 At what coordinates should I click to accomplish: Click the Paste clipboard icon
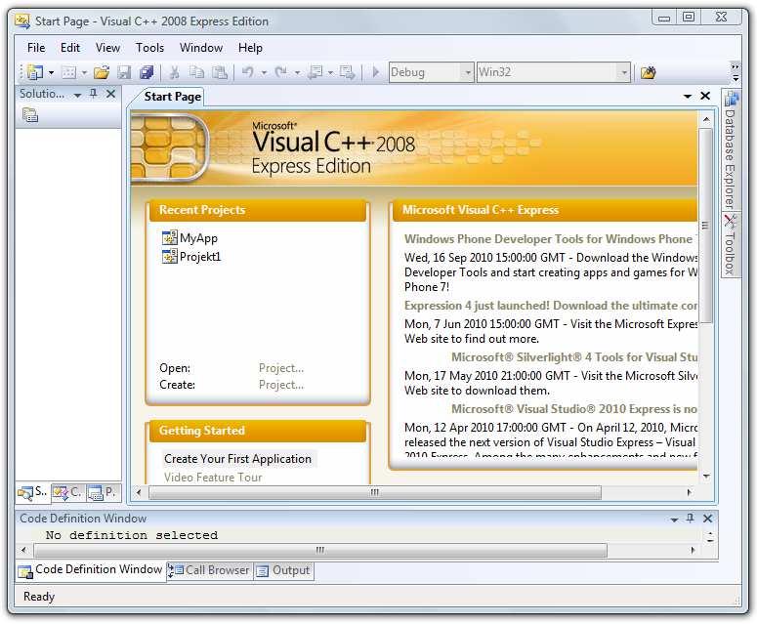[220, 72]
